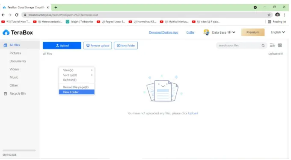
Task: Click the 0B/1024GB storage text
Action: (x=9, y=155)
